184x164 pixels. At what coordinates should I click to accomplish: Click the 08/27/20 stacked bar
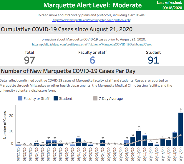point(54,143)
